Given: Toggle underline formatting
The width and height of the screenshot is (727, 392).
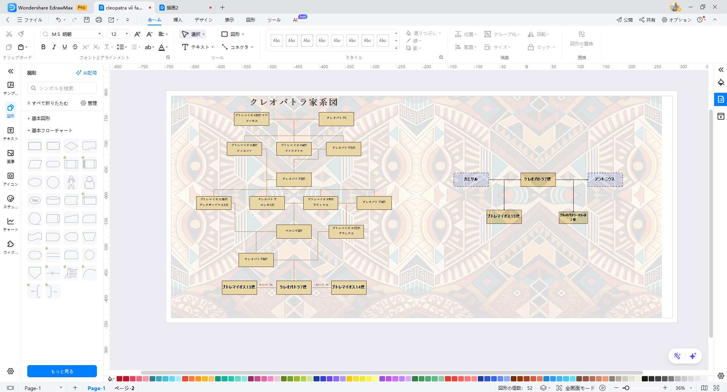Looking at the screenshot, I should (x=64, y=47).
